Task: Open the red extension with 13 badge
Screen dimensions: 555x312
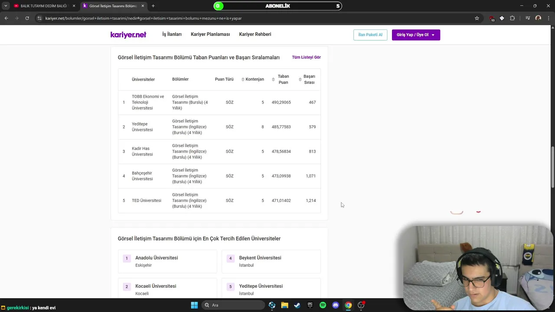Action: pyautogui.click(x=492, y=18)
